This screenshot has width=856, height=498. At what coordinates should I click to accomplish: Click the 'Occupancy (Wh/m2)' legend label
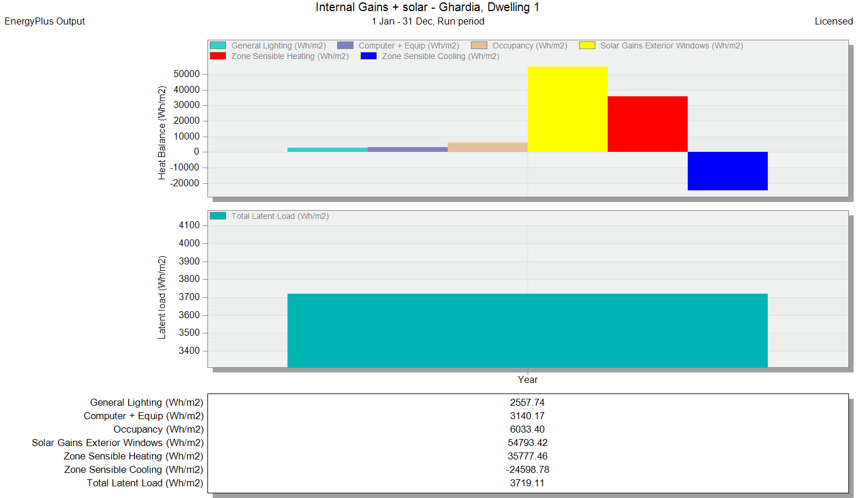(530, 46)
